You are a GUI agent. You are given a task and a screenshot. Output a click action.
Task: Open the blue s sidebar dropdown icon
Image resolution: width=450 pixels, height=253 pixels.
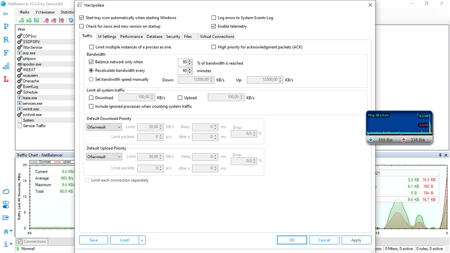pyautogui.click(x=7, y=231)
